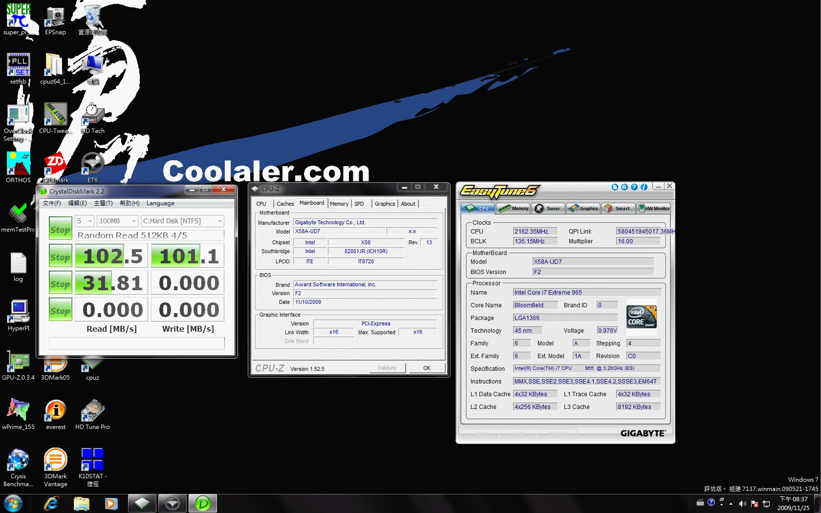Open the ET6 steering wheel shortcut
Screen dimensions: 821x513
click(x=93, y=167)
